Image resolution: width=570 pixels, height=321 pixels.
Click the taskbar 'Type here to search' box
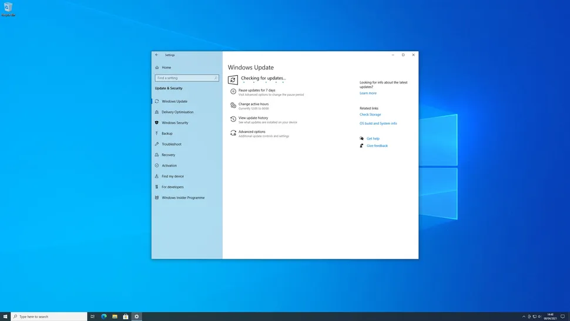49,317
